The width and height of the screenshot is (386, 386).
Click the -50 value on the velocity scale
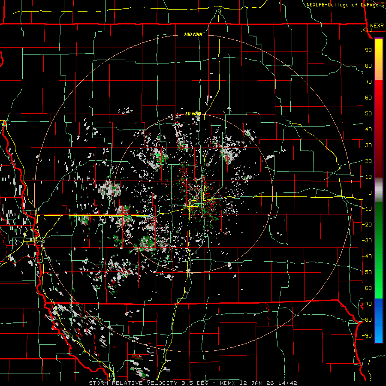click(367, 272)
